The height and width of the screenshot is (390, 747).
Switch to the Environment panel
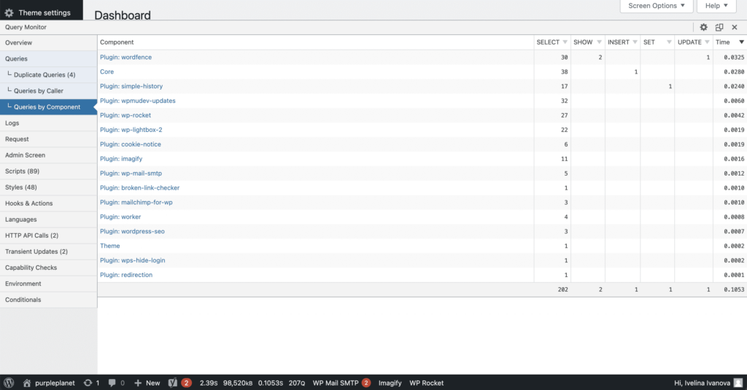click(23, 284)
